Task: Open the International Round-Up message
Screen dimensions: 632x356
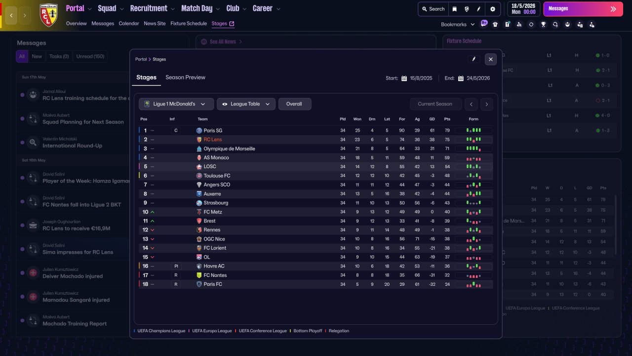Action: coord(73,146)
